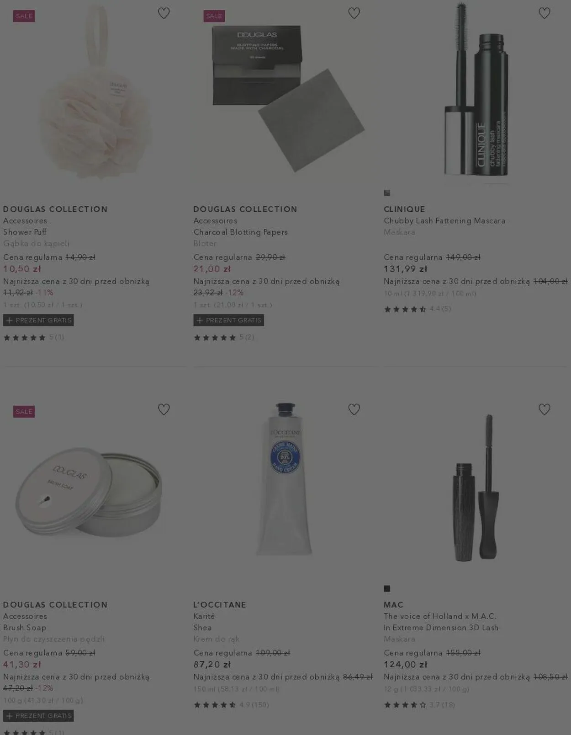Pick the black MAC mascara shade swatch
The width and height of the screenshot is (571, 735).
387,589
